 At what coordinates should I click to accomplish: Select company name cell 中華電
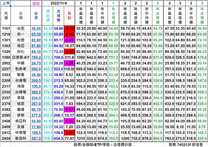point(21,133)
